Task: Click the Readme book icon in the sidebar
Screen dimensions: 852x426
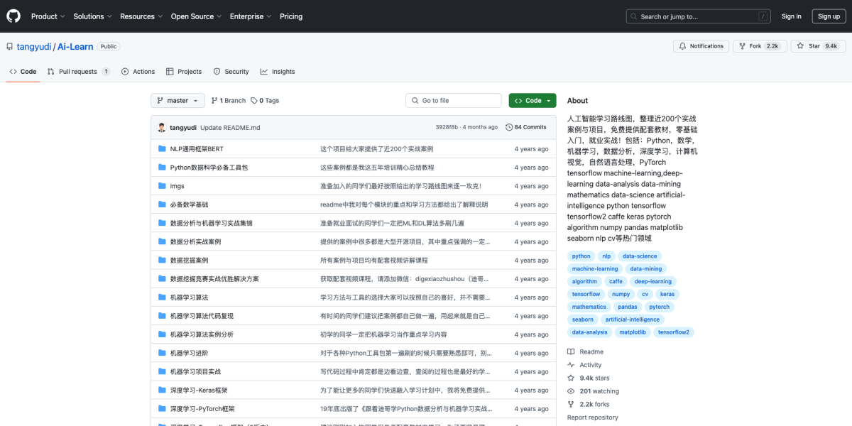Action: tap(570, 351)
